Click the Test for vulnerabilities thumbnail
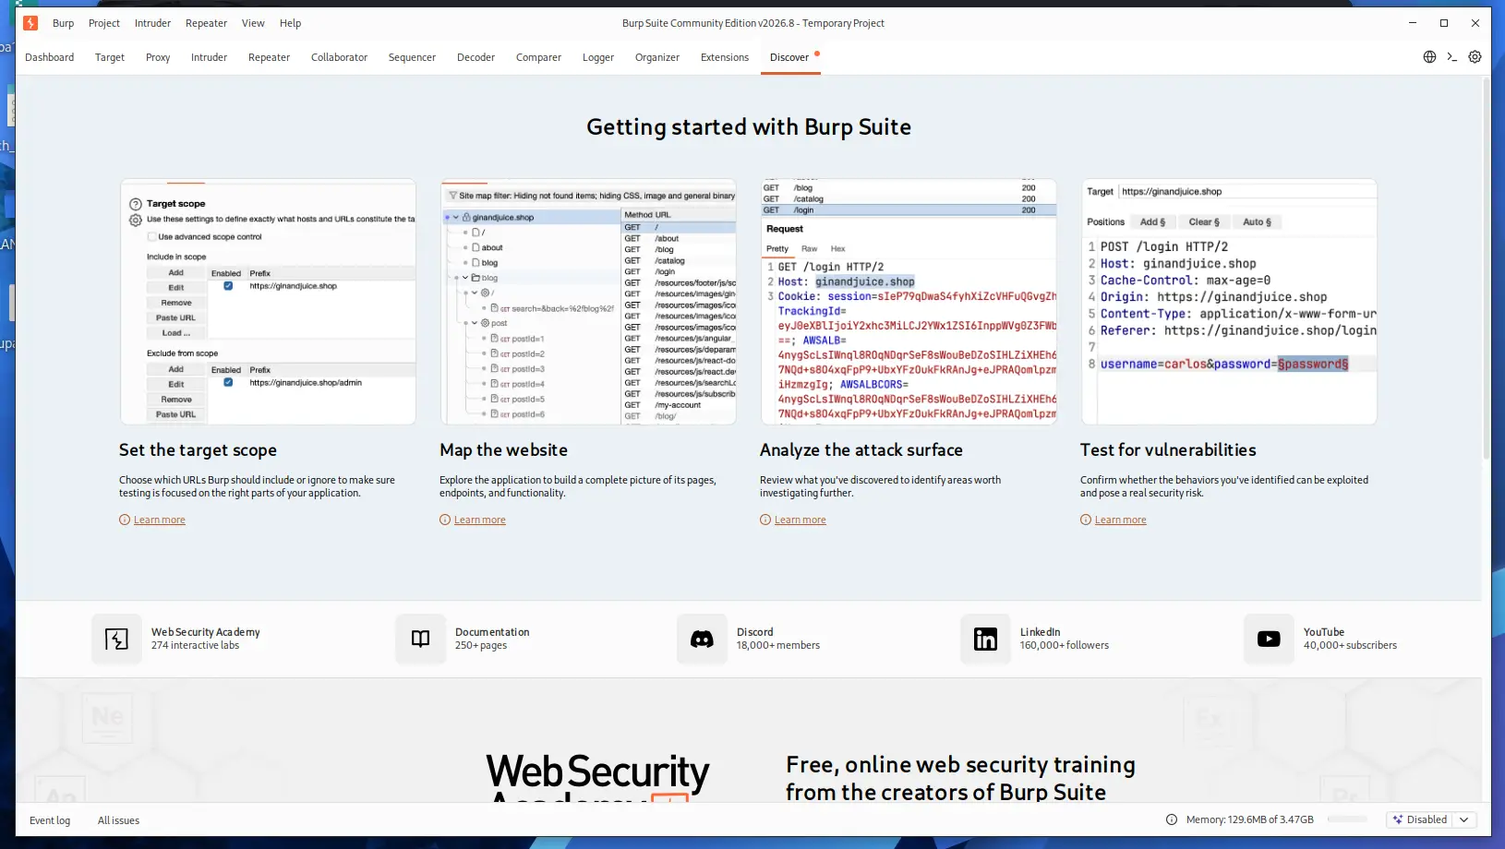 coord(1229,302)
